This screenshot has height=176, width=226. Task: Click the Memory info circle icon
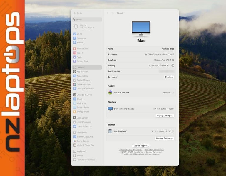(173, 65)
